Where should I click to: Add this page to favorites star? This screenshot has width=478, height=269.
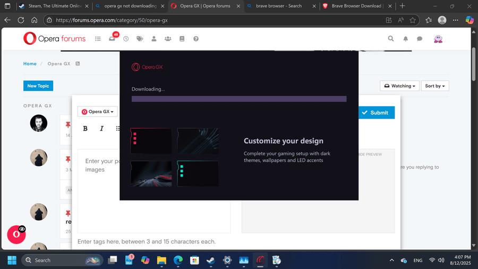413,20
